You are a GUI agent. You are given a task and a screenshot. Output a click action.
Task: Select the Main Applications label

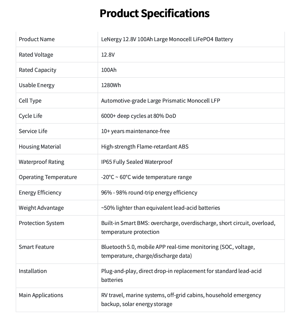[41, 295]
